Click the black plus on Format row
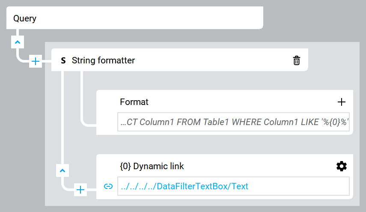This screenshot has height=212, width=366. (341, 102)
